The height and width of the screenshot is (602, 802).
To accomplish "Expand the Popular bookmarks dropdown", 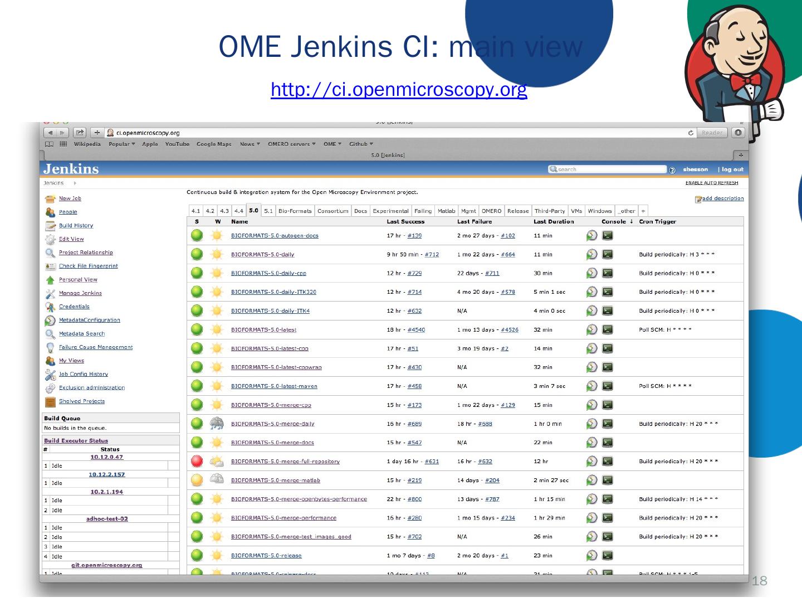I will pos(121,144).
